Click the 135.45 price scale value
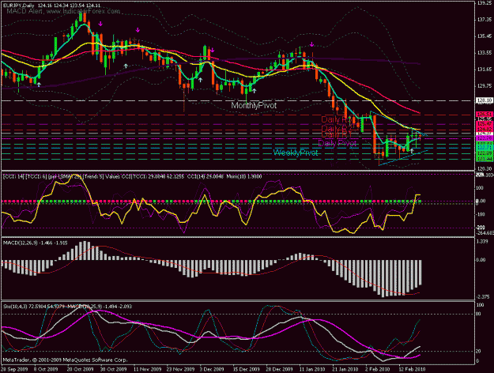 coord(485,36)
